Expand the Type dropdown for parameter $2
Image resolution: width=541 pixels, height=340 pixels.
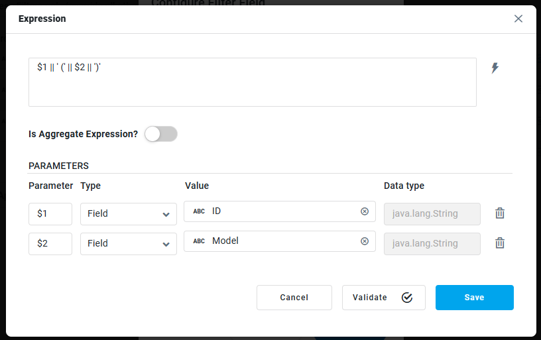[129, 244]
